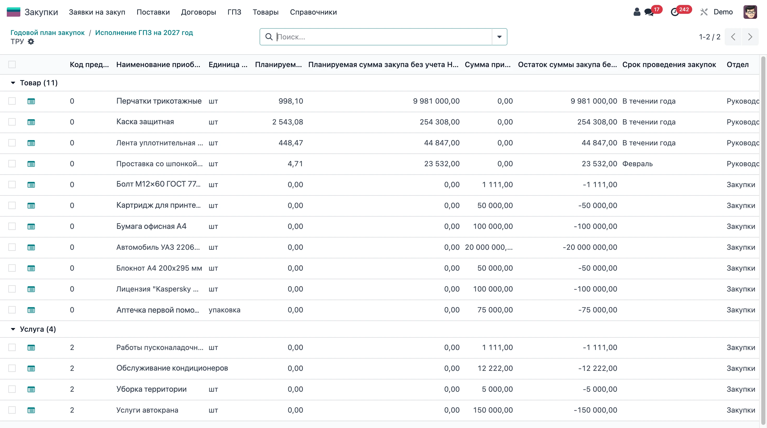Open the debug tools wrench icon
The height and width of the screenshot is (428, 767).
point(704,12)
